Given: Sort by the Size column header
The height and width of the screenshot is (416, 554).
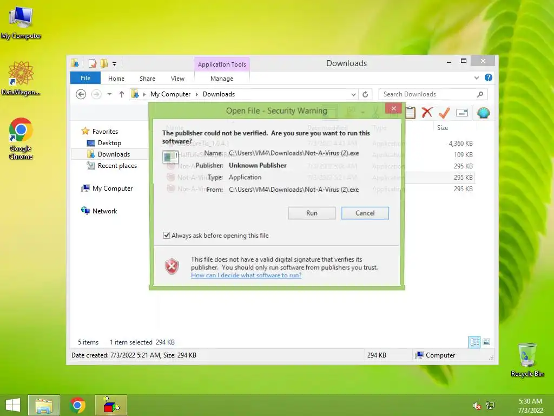Looking at the screenshot, I should 443,128.
